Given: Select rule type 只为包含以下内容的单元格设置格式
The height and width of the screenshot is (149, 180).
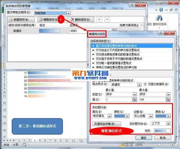Looking at the screenshot, I should point(132,50).
